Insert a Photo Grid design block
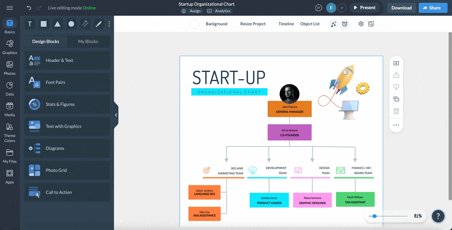Screen dimensions: 452x230 pos(67,170)
